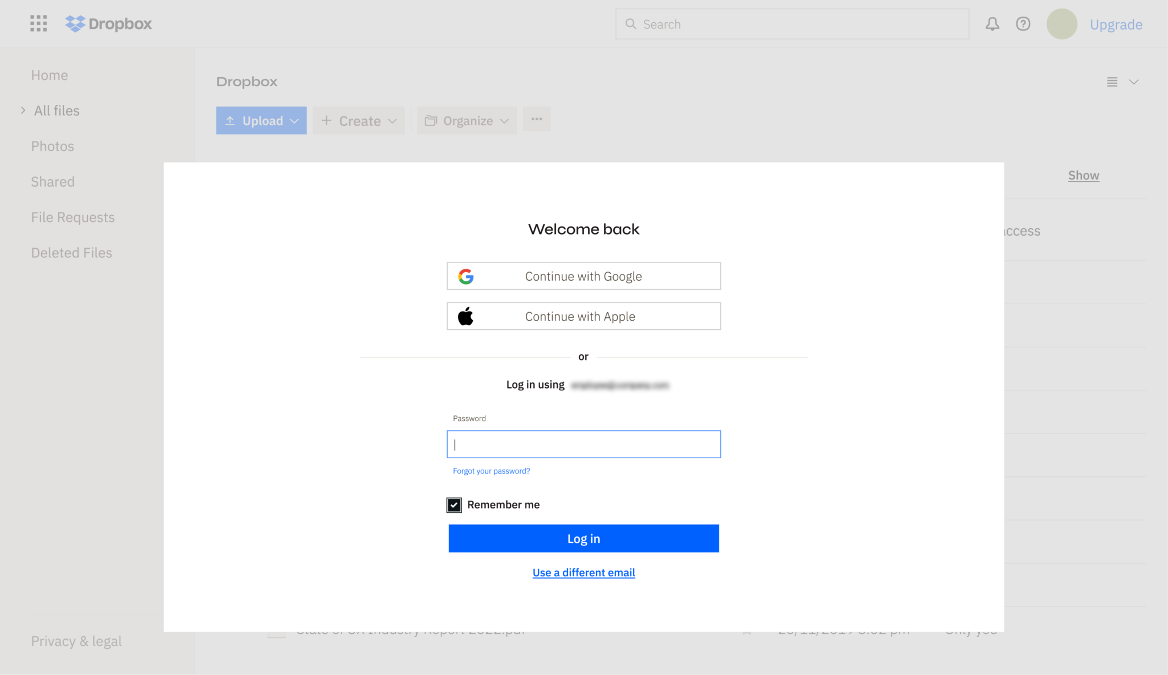Viewport: 1168px width, 675px height.
Task: Click the search magnifier icon
Action: (x=630, y=24)
